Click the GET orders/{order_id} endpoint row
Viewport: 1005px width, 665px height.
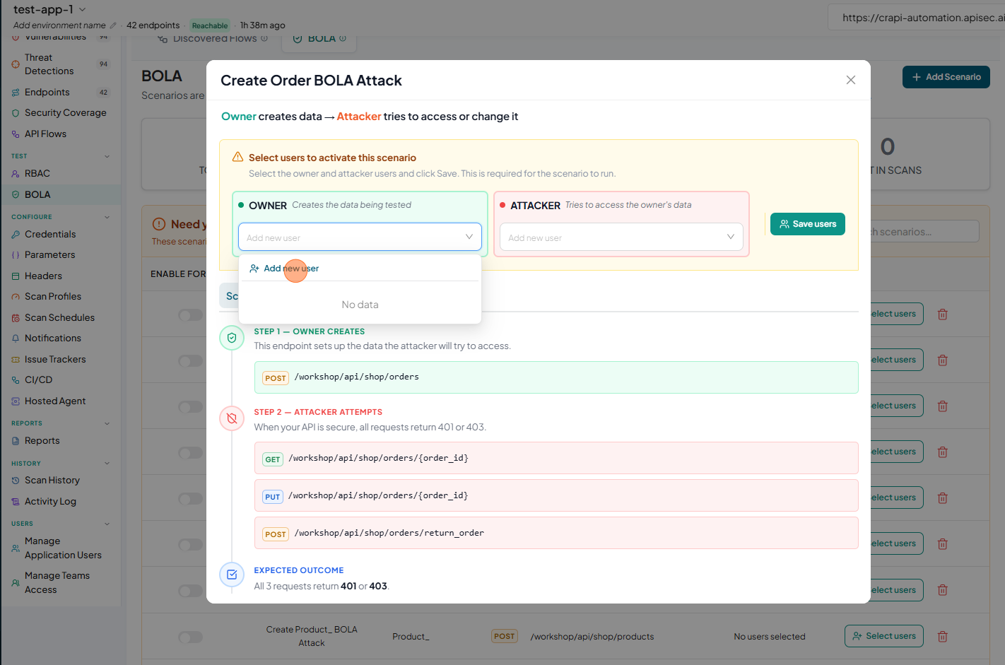pos(556,458)
